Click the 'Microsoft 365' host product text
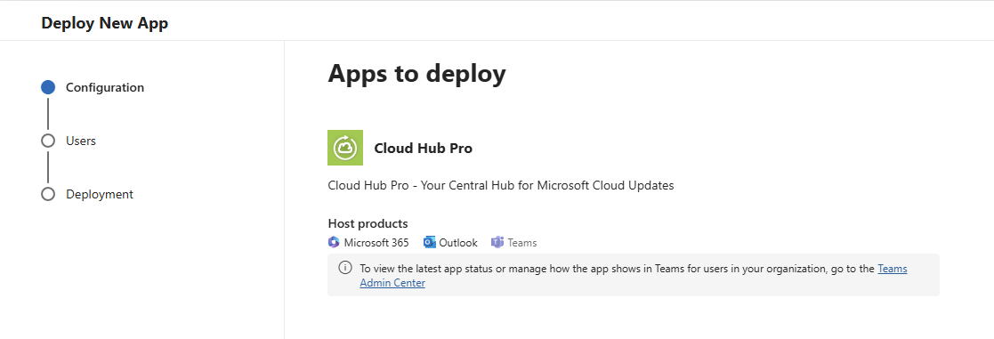994x339 pixels. point(376,243)
